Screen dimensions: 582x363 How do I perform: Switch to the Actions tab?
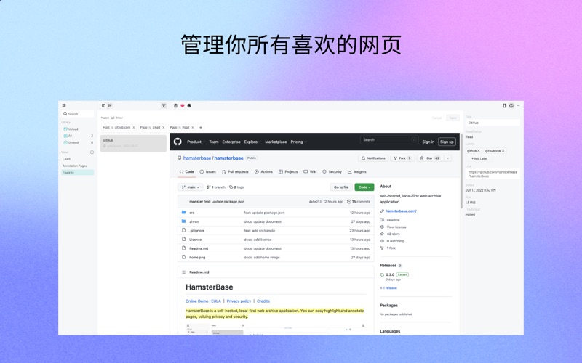[263, 171]
